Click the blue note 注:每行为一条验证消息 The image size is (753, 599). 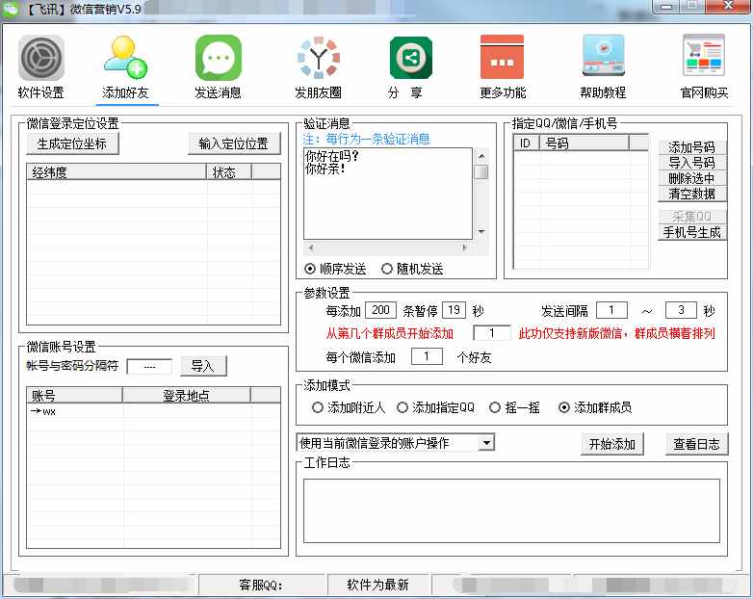tap(367, 140)
